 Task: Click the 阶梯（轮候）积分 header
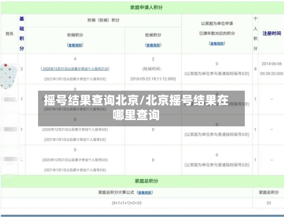click(x=103, y=20)
